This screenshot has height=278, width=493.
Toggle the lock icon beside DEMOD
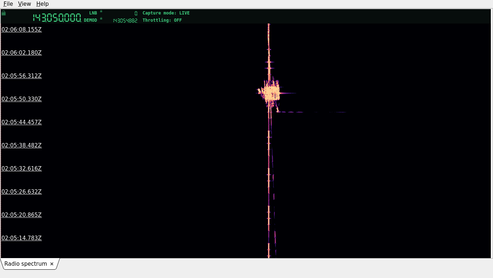coord(101,18)
